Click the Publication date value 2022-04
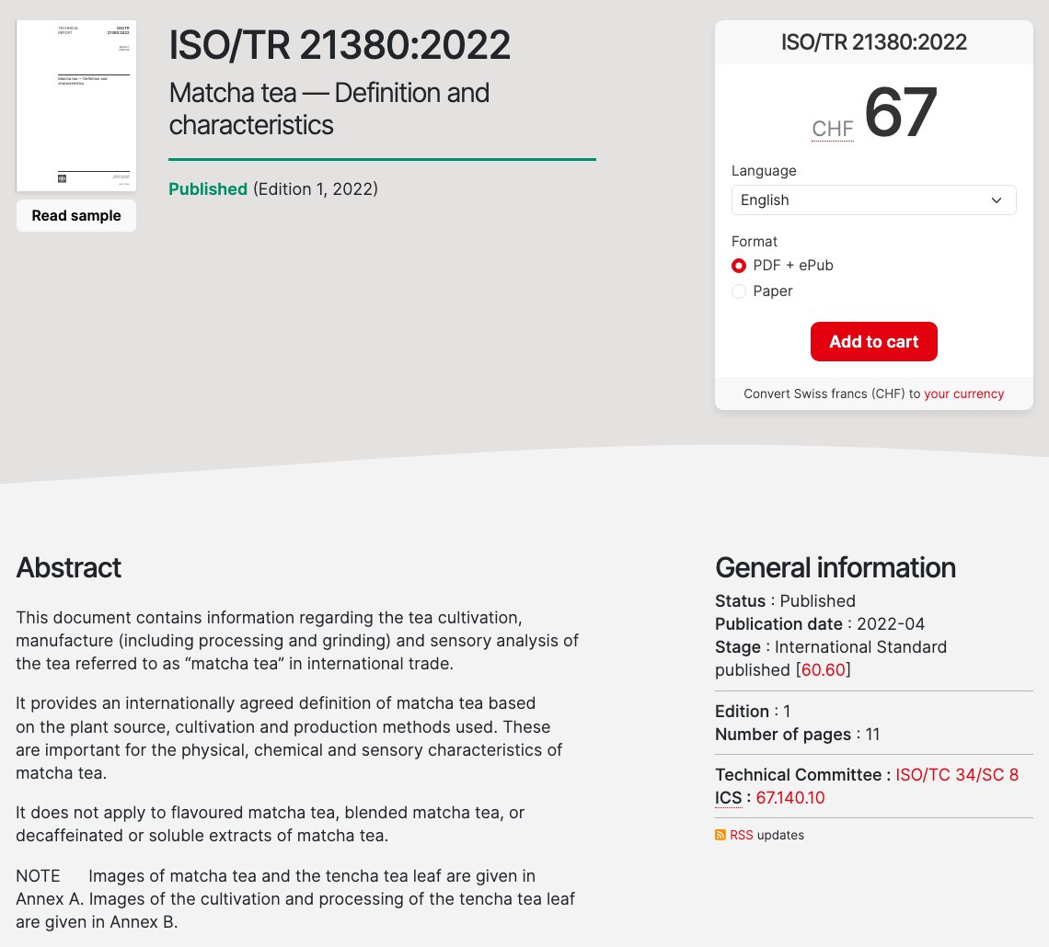This screenshot has height=947, width=1049. (x=891, y=623)
